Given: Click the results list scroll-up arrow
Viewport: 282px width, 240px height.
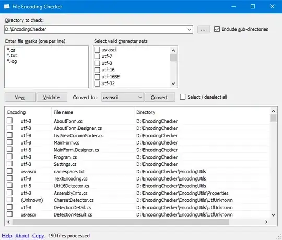Looking at the screenshot, I should [273, 111].
